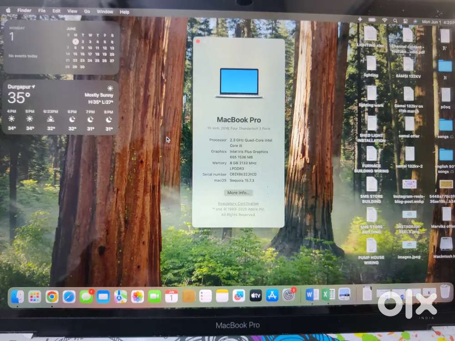The width and height of the screenshot is (455, 341).
Task: Select Channel content YouTube pdf file
Action: (x=408, y=40)
